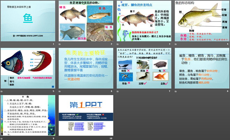Click the animation star icon under slide 9
The width and height of the screenshot is (230, 140).
(2, 138)
